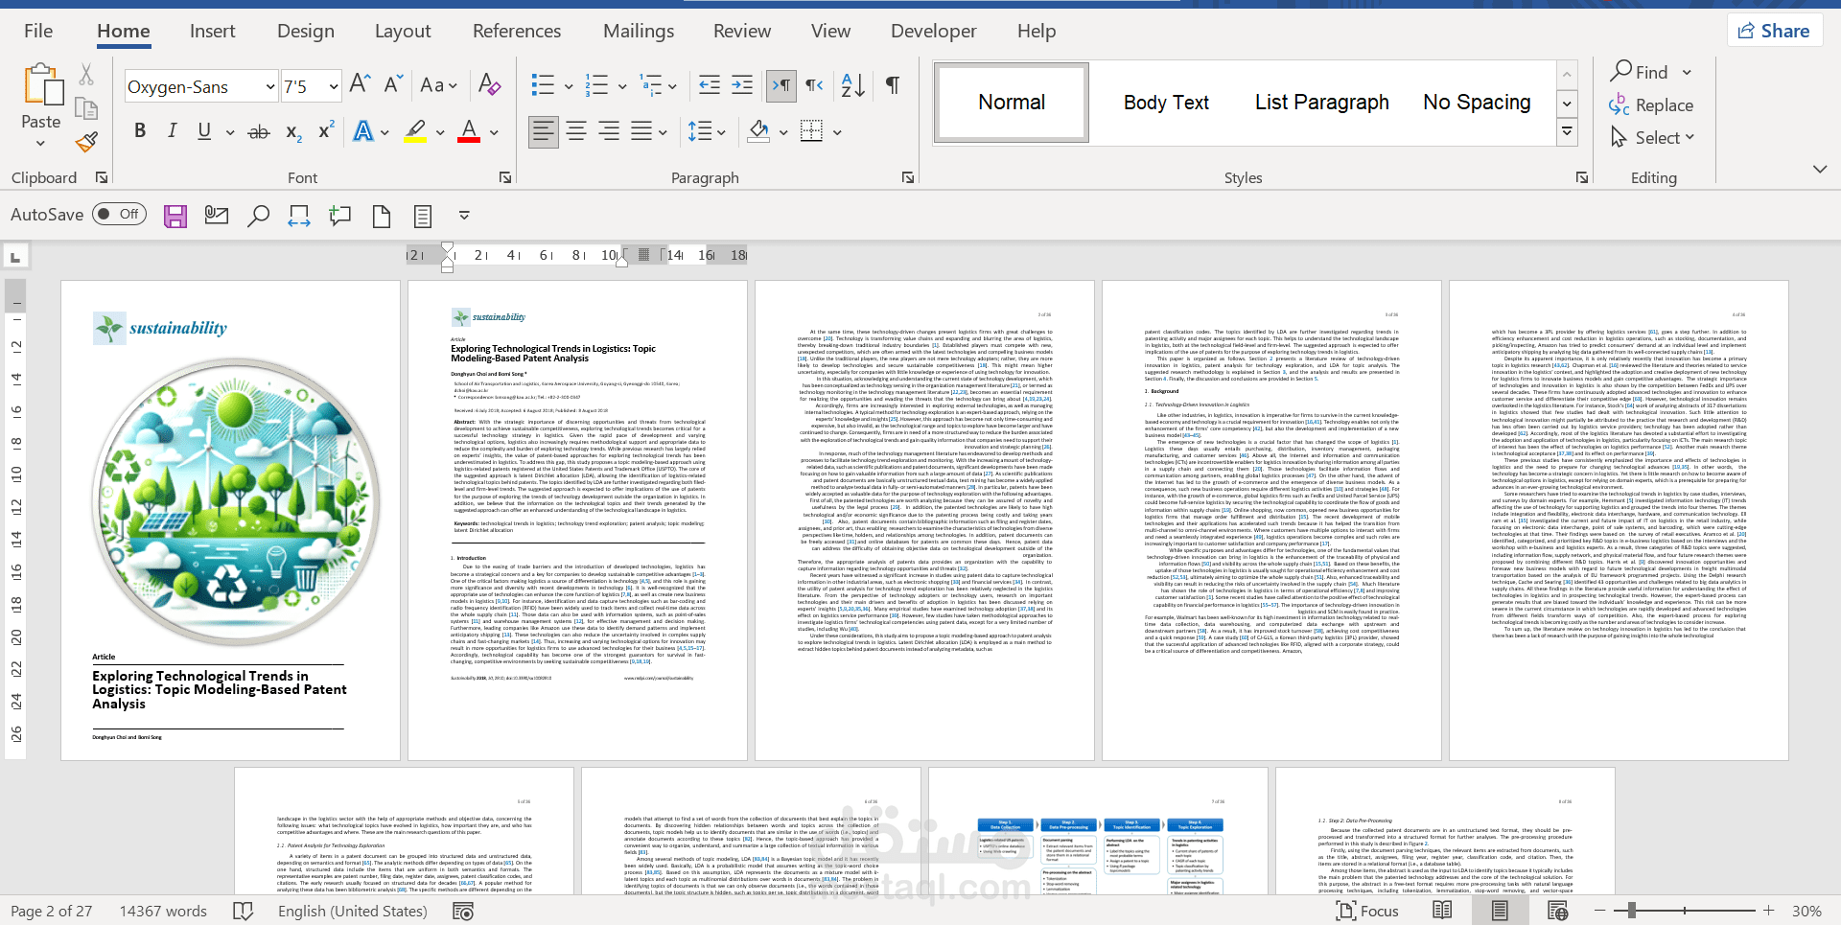Toggle Bold formatting
The image size is (1841, 925).
point(140,130)
